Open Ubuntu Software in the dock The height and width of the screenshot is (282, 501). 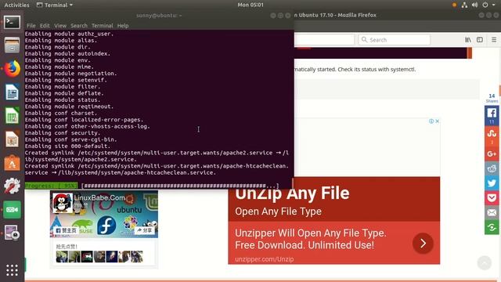(12, 162)
